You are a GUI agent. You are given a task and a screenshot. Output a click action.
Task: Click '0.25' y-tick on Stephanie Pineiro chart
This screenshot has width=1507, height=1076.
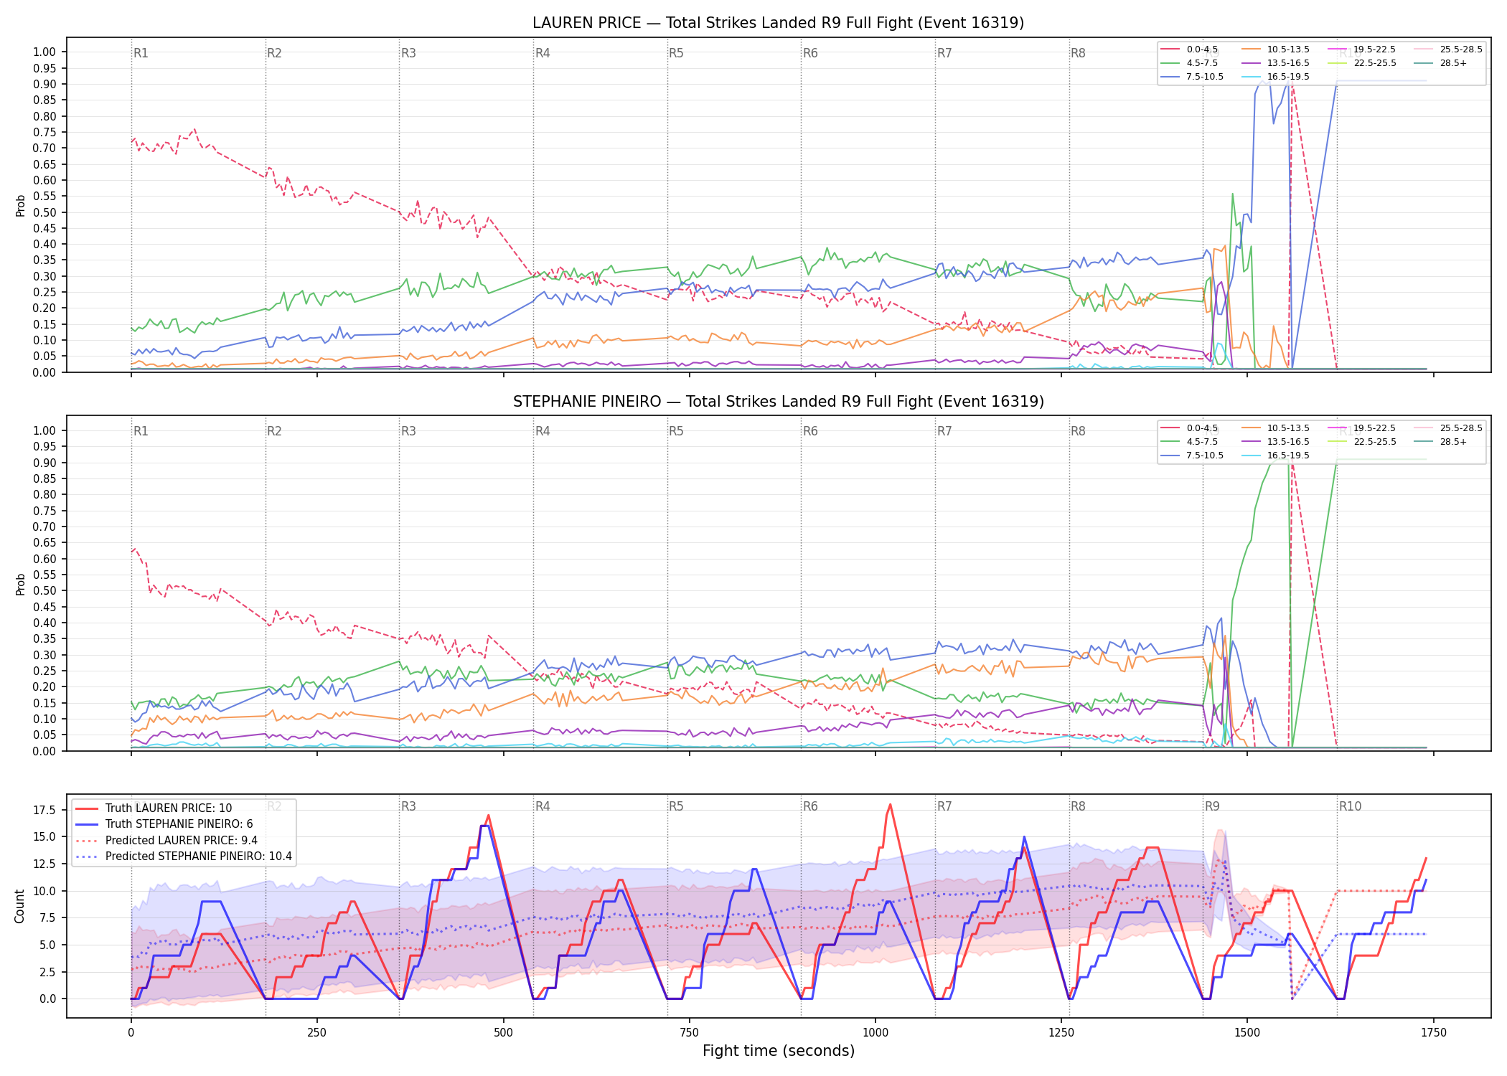(x=44, y=671)
